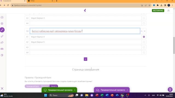Open the tab search dropdown in title bar
Image resolution: width=175 pixels, height=98 pixels.
(156, 1)
